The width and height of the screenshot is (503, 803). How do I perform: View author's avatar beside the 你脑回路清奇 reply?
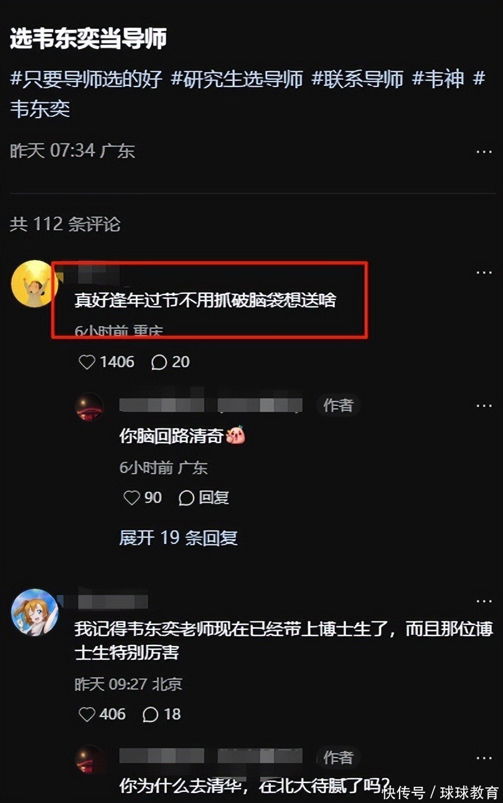(90, 407)
